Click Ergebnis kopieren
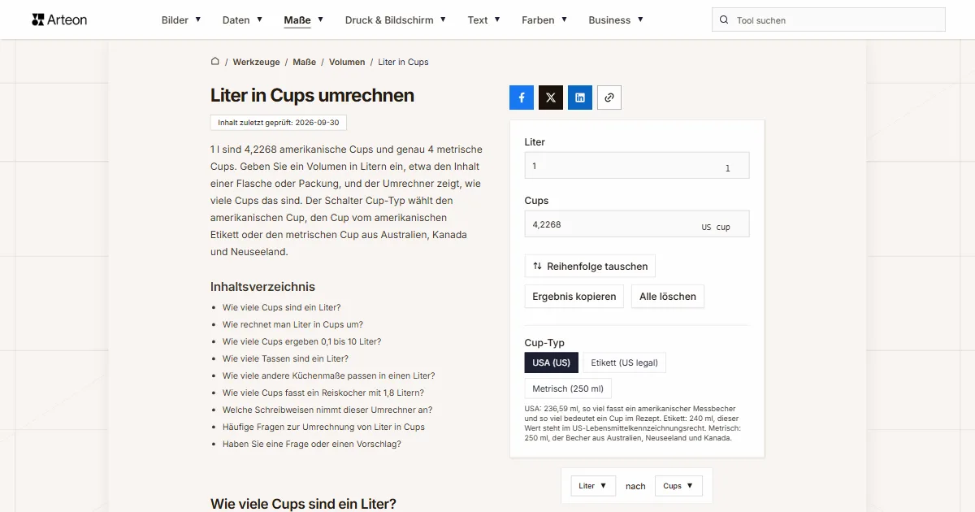Screen dimensions: 975x512 point(574,297)
